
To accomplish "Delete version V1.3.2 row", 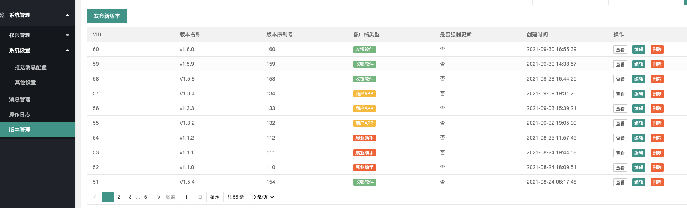I will pos(657,123).
